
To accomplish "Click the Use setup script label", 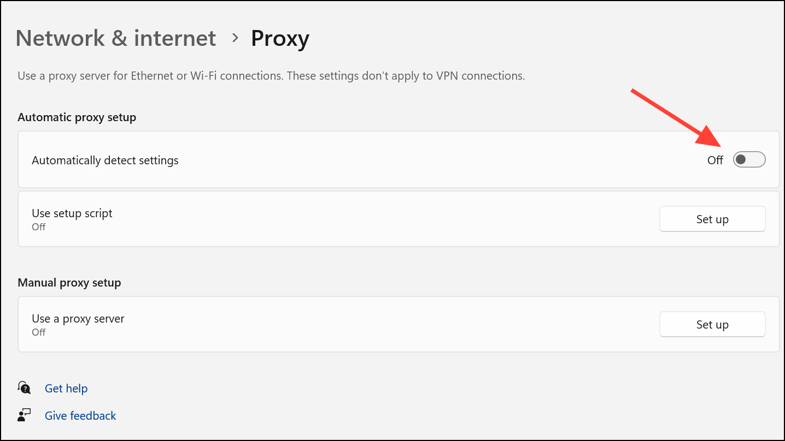I will point(72,213).
